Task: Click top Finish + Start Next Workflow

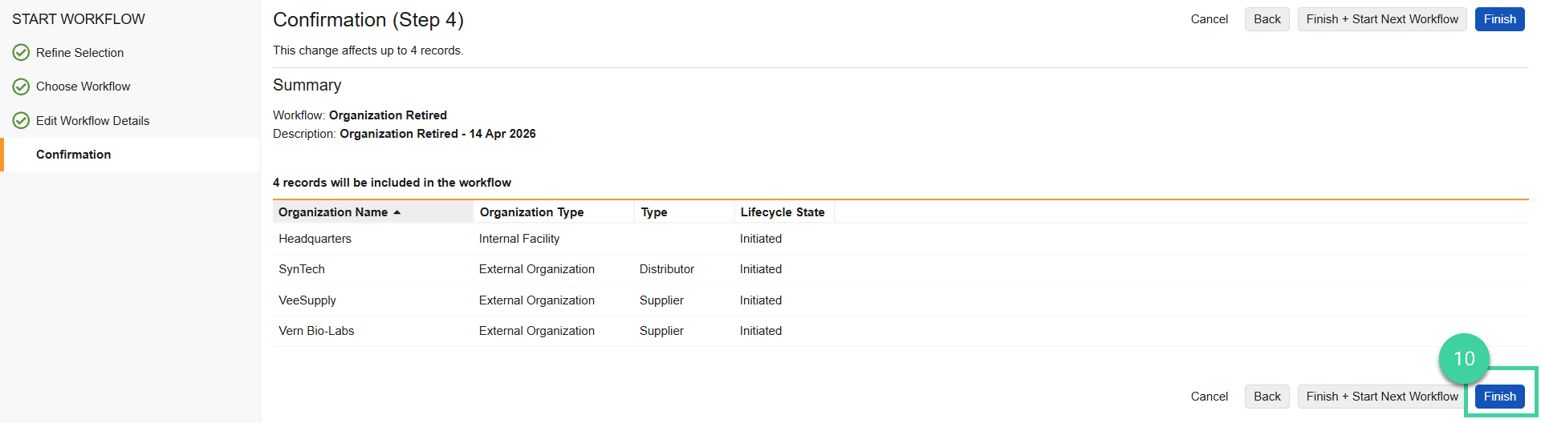Action: [x=1381, y=19]
